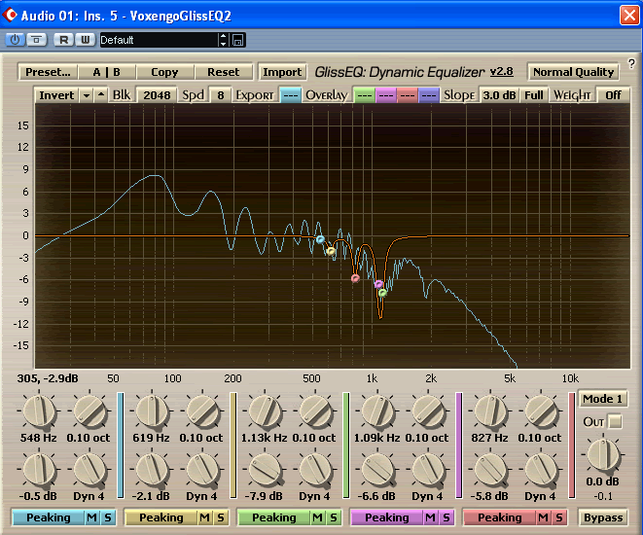Click the 619 Hz frequency knob

tap(152, 411)
